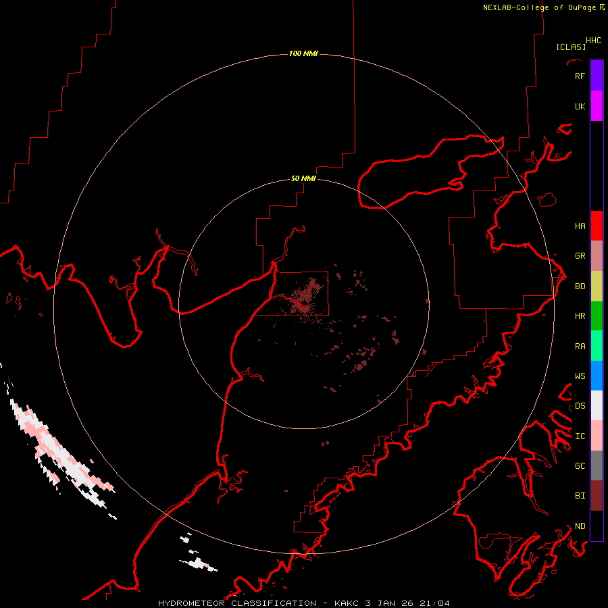Click the small white echo near bottom center

(198, 563)
